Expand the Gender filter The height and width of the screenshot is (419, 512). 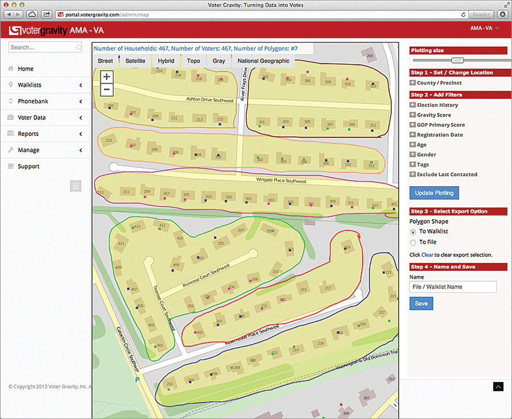[x=413, y=154]
